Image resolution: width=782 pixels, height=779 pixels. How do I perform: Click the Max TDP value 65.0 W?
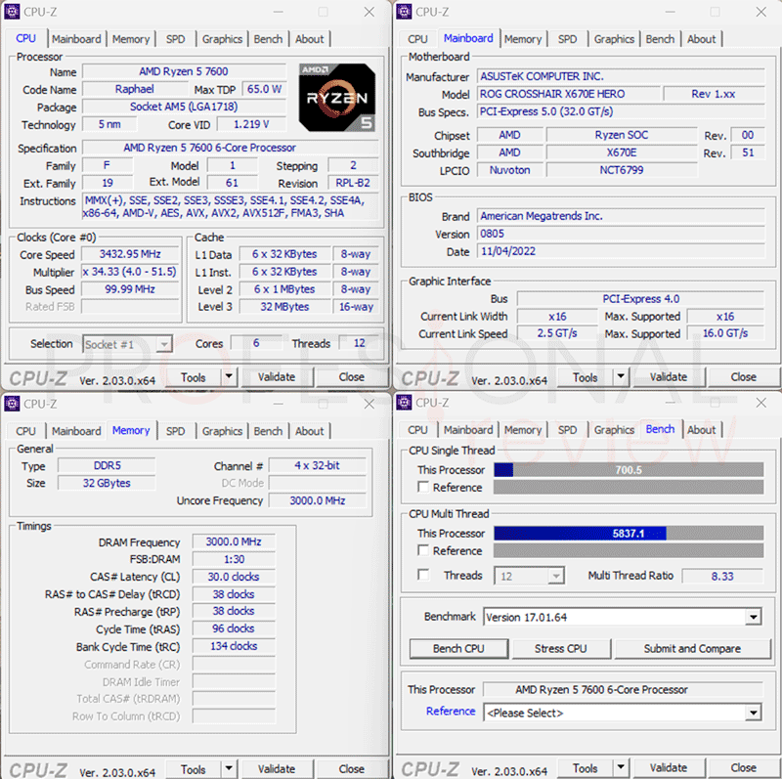point(264,89)
